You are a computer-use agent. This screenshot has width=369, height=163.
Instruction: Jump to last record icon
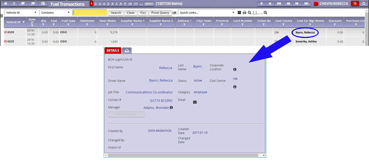click(306, 4)
